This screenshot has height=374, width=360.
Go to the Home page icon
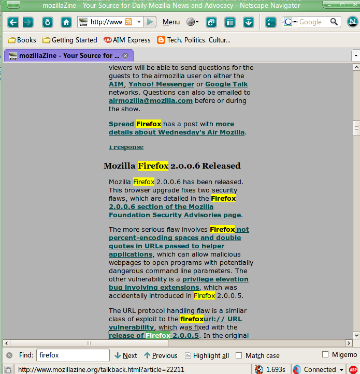click(66, 22)
